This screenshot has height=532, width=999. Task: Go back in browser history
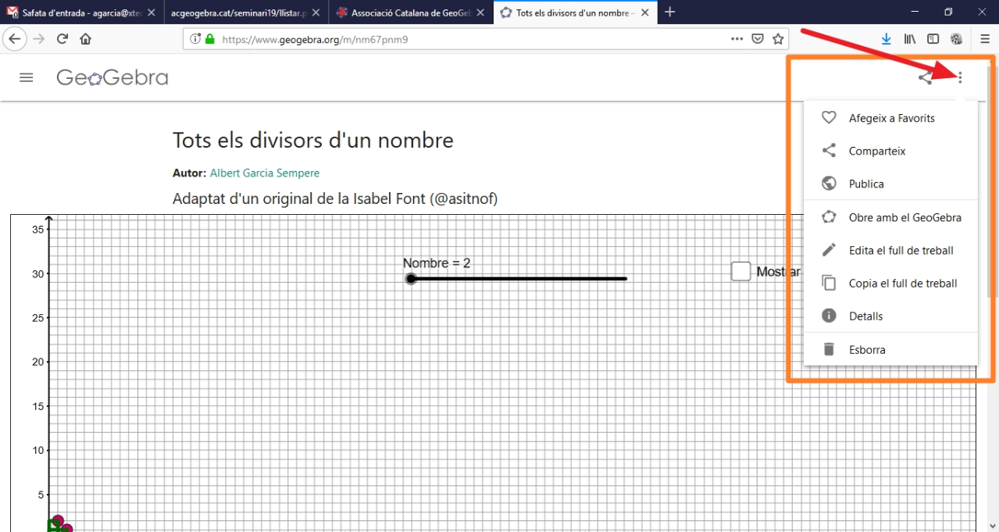click(x=15, y=38)
